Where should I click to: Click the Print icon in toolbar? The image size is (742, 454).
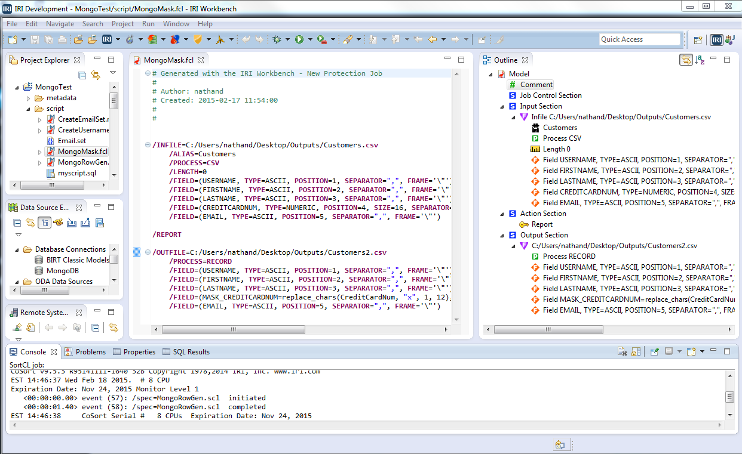[x=63, y=39]
